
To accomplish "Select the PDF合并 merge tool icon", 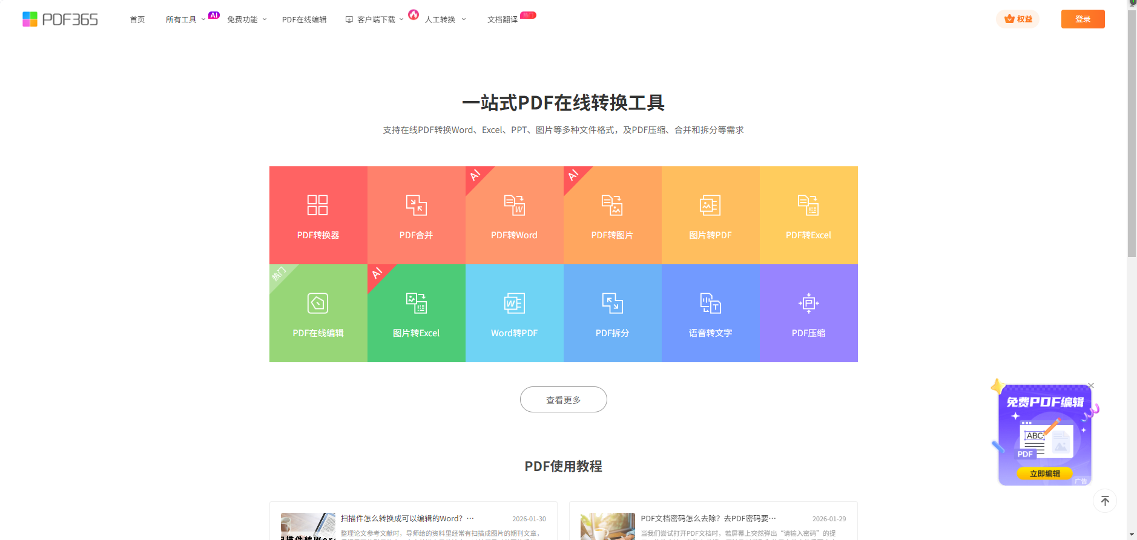I will (416, 206).
